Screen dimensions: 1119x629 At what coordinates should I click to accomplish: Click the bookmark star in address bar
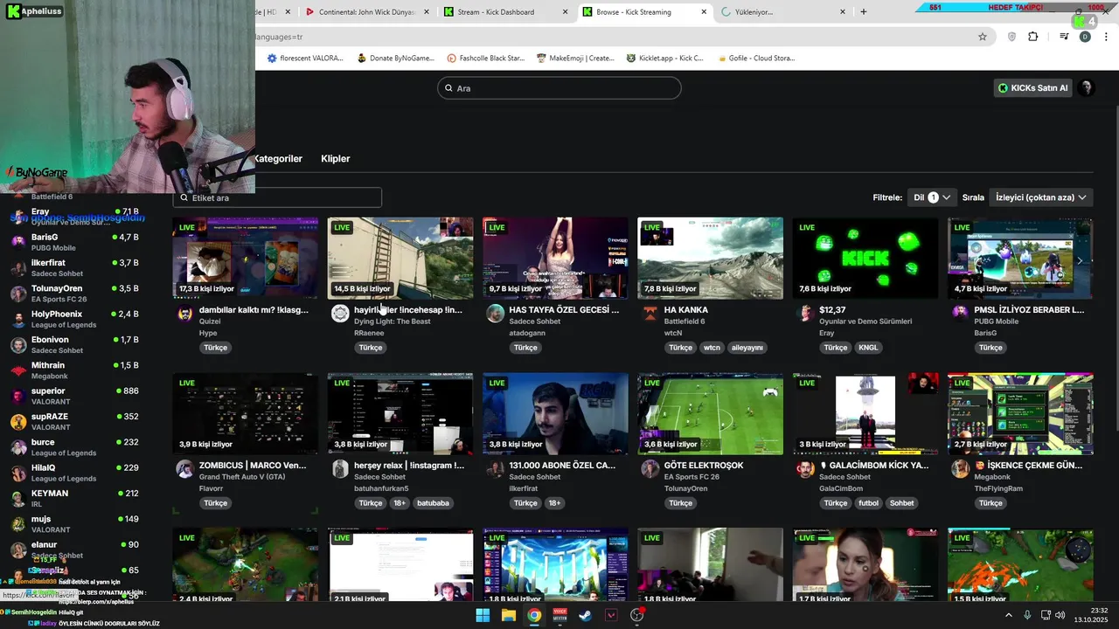[983, 37]
